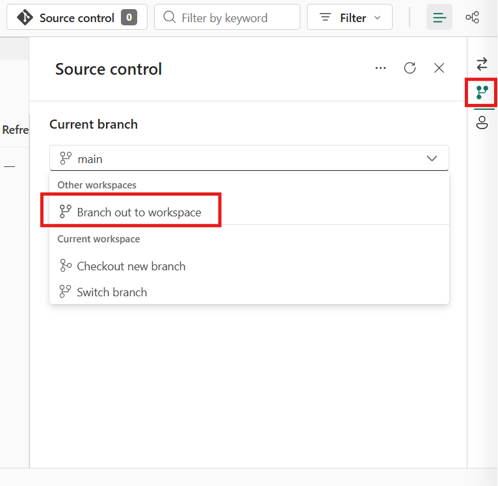The width and height of the screenshot is (498, 486).
Task: Click branch icon beside main
Action: point(66,158)
